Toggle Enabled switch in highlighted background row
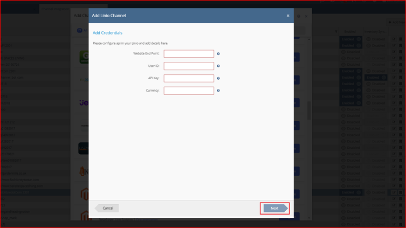Viewport: 406px width, 228px height. [351, 192]
